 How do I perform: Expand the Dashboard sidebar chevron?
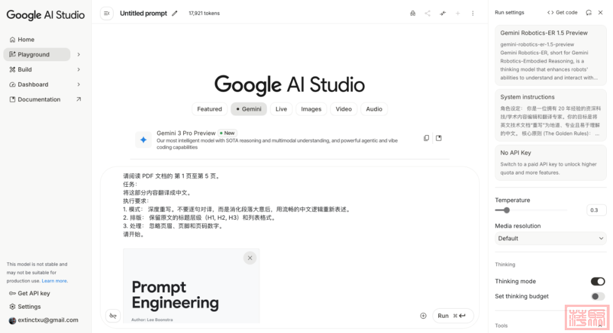pos(78,84)
